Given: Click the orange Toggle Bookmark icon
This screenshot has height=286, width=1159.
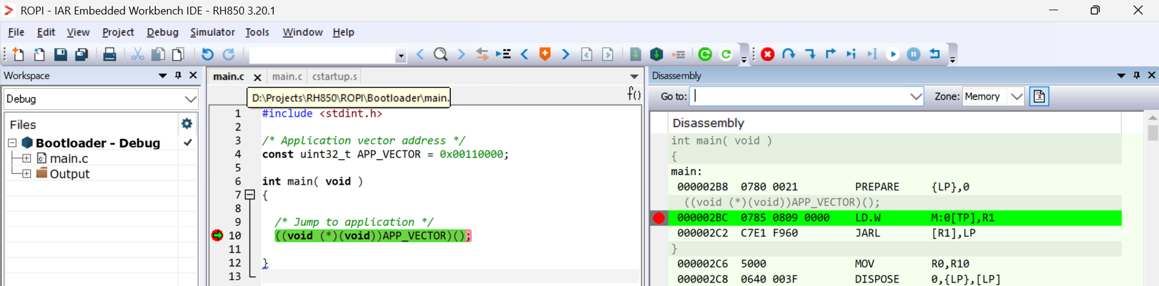Looking at the screenshot, I should [x=545, y=54].
